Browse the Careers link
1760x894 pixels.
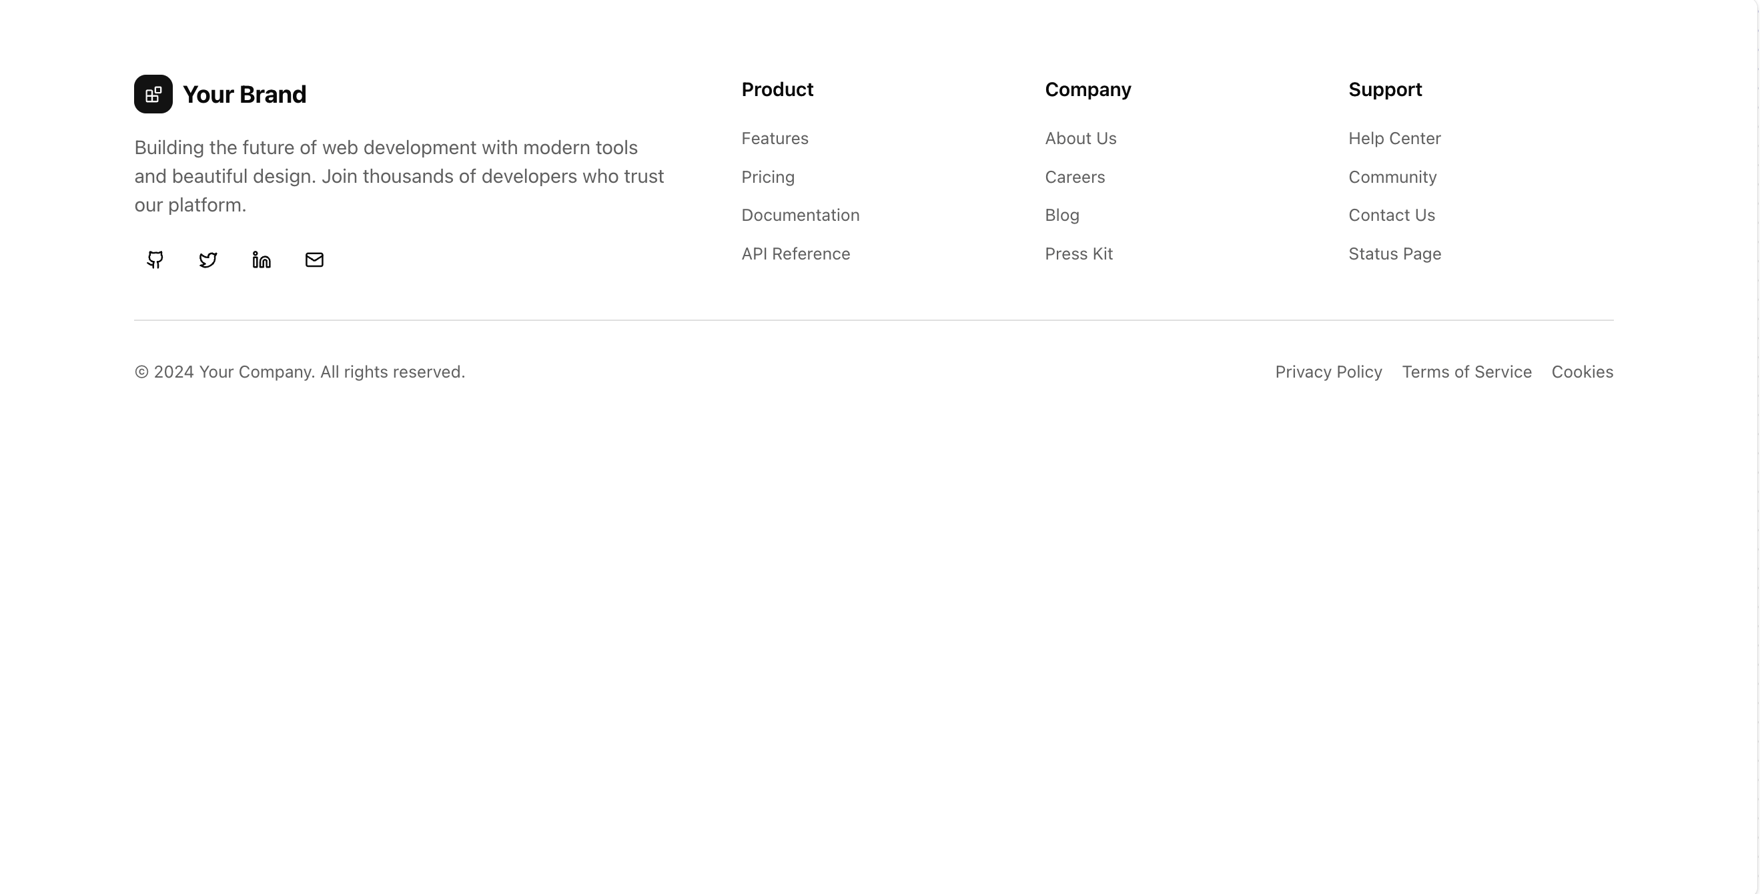click(1075, 177)
